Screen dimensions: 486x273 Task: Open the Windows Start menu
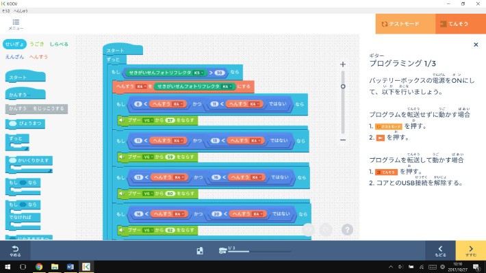point(8,267)
